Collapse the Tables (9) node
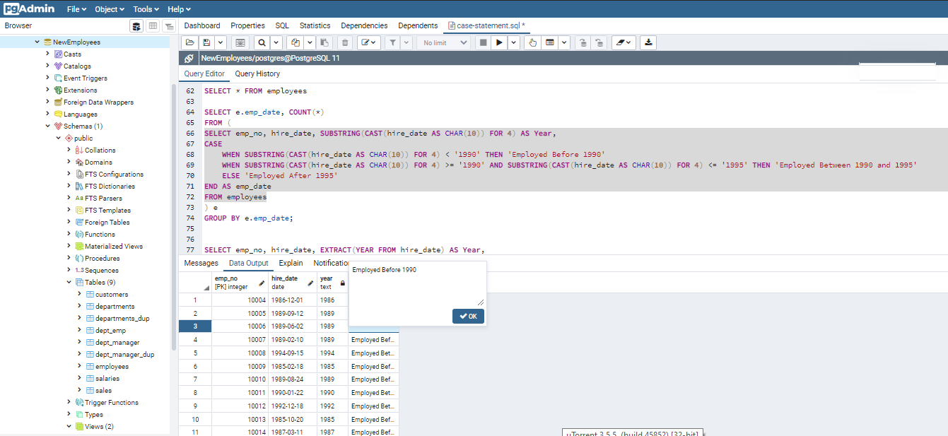The image size is (948, 436). 69,282
